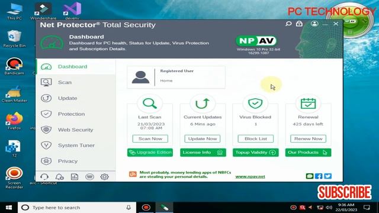
Task: Open the Twitter icon
Action: point(327,176)
